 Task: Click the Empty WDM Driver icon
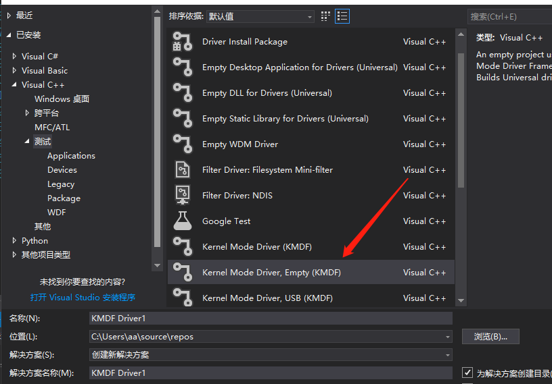tap(183, 144)
